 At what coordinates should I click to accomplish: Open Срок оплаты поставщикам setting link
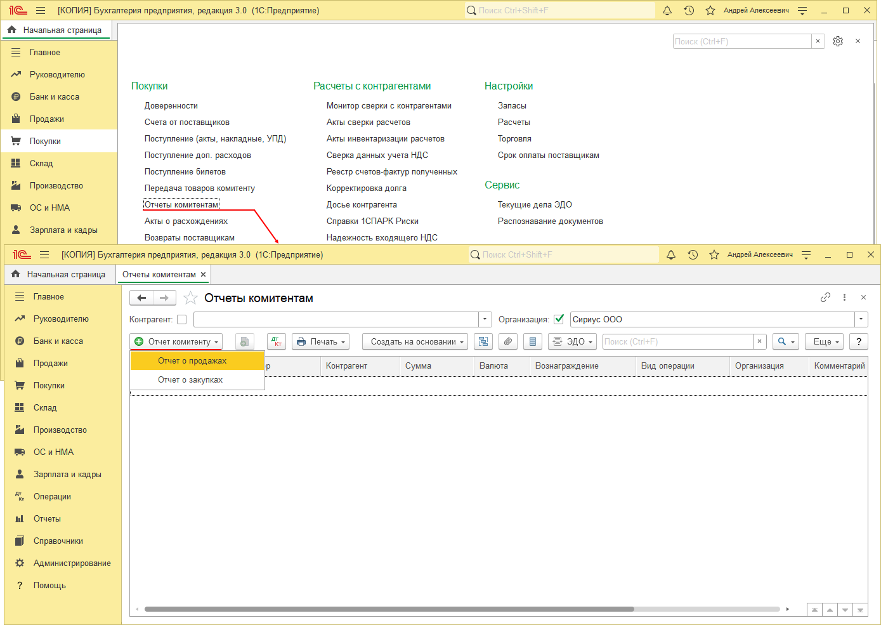[549, 155]
